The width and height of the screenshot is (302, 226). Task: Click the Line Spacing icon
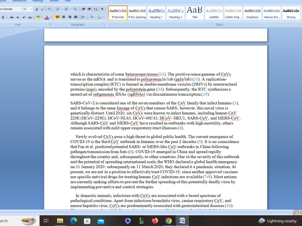[x=82, y=17]
